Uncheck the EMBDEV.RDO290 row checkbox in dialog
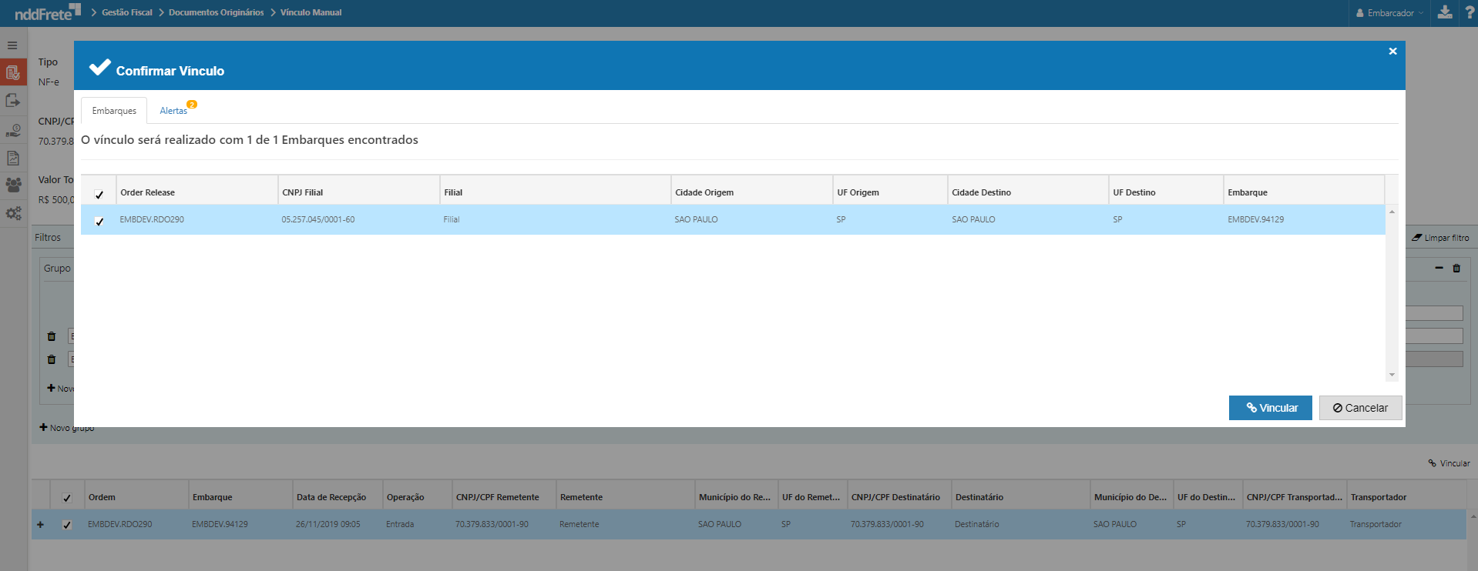 pos(99,221)
